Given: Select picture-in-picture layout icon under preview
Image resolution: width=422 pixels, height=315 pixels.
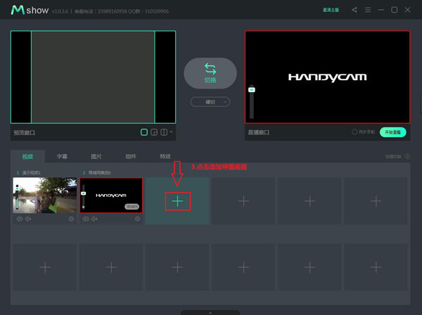Looking at the screenshot, I should click(154, 132).
